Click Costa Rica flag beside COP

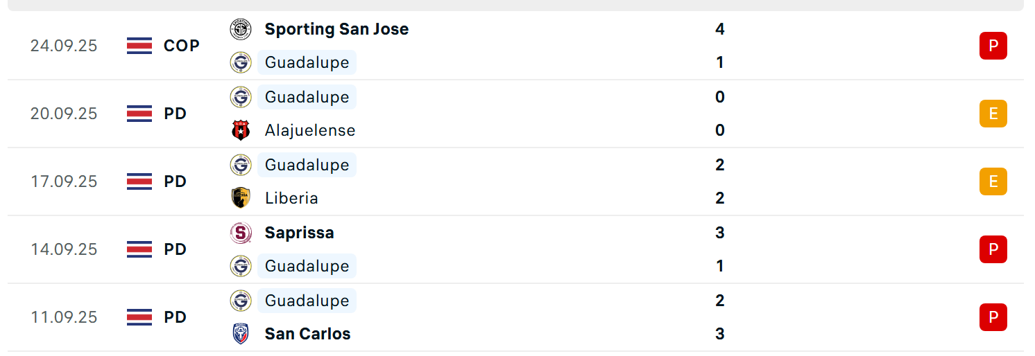(139, 46)
